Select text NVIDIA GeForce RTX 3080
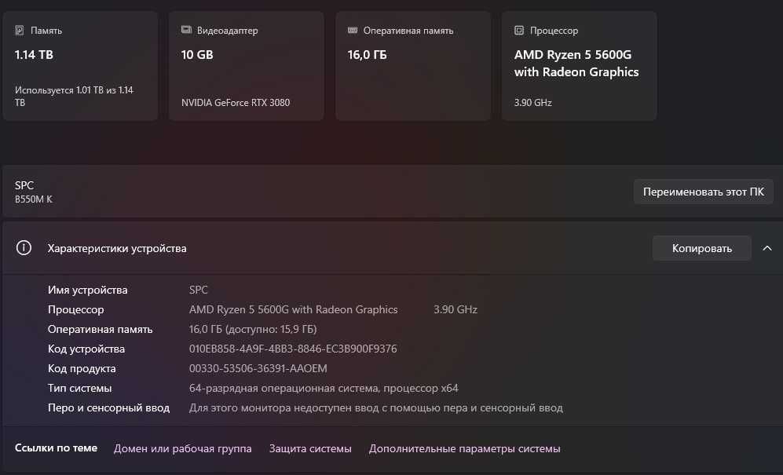The width and height of the screenshot is (783, 475). pyautogui.click(x=235, y=102)
